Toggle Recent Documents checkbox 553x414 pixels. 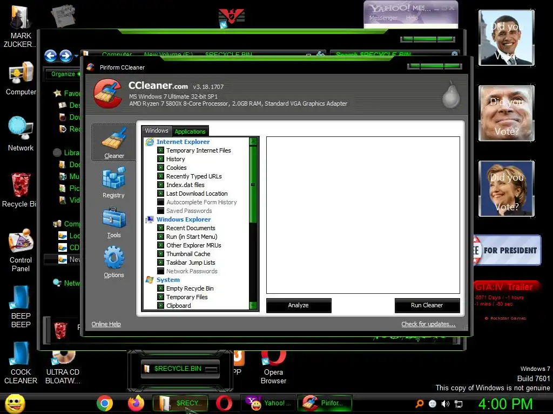[x=160, y=228]
